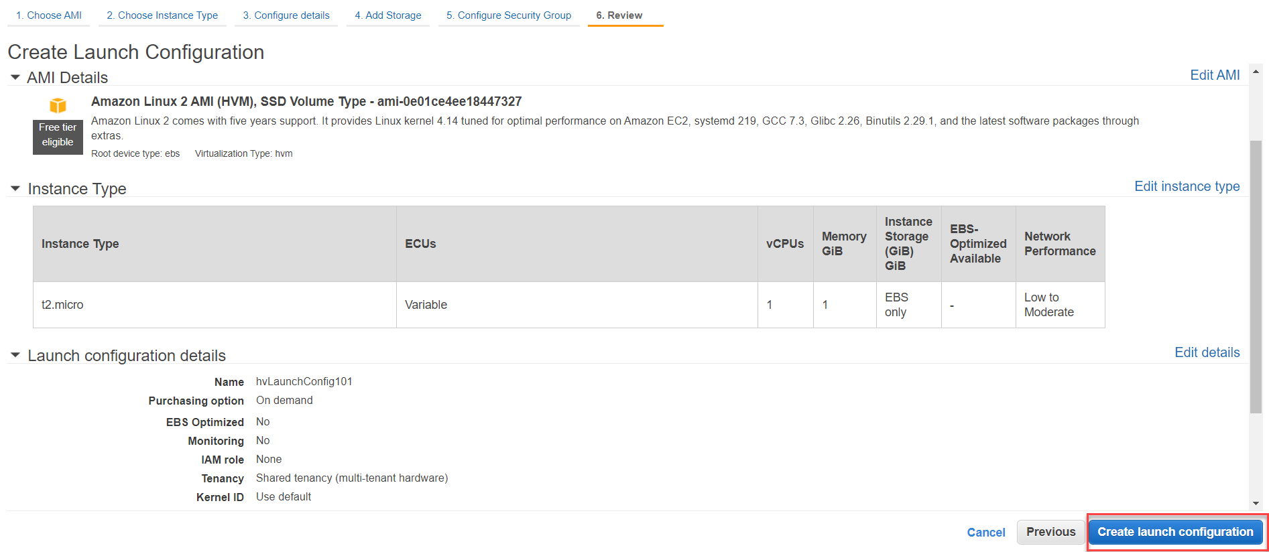Click the ECUs column header
This screenshot has height=552, width=1269.
[x=577, y=244]
